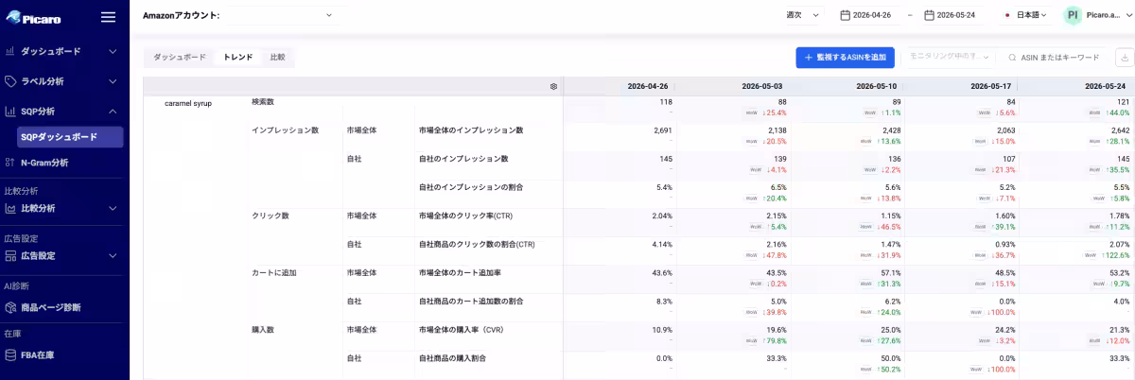
Task: Click the PI user avatar
Action: tap(1073, 15)
